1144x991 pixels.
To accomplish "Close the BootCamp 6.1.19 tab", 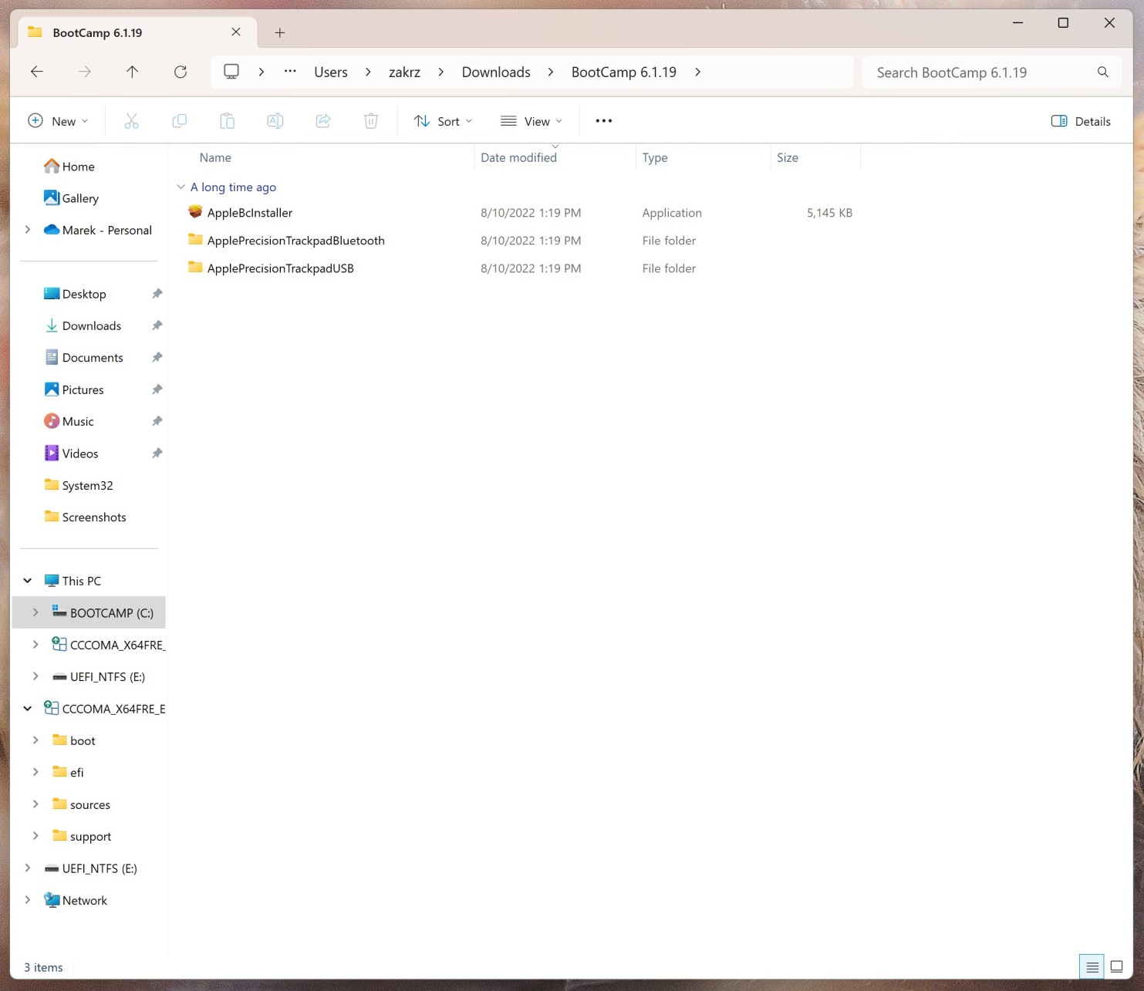I will [236, 32].
